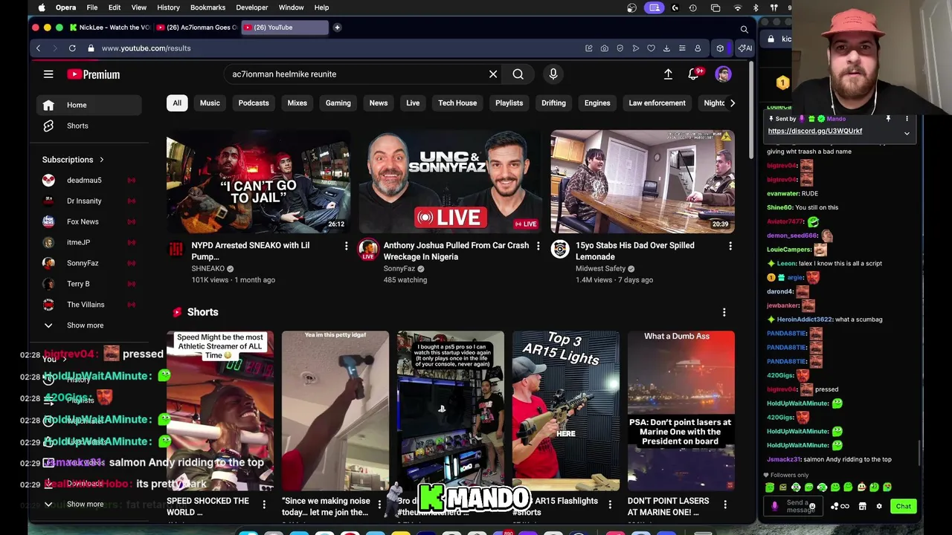The height and width of the screenshot is (535, 952).
Task: Open the History menu in menu bar
Action: point(168,7)
